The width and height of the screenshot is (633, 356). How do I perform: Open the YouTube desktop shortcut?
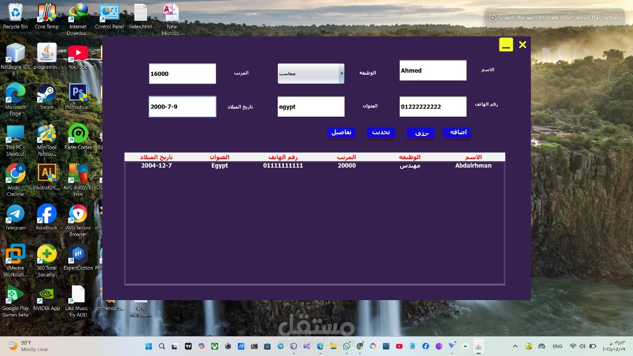coord(78,57)
